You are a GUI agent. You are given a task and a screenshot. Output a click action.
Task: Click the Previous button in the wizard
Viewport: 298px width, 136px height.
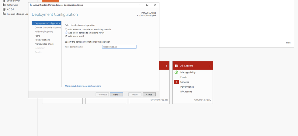coord(102,94)
